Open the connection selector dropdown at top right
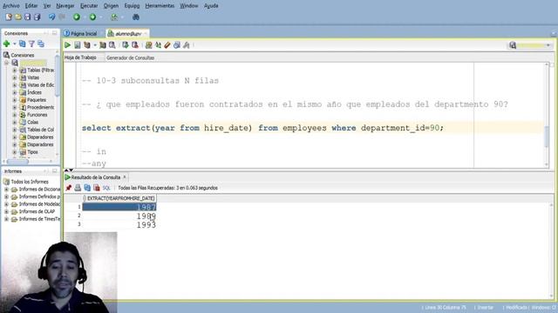 548,45
